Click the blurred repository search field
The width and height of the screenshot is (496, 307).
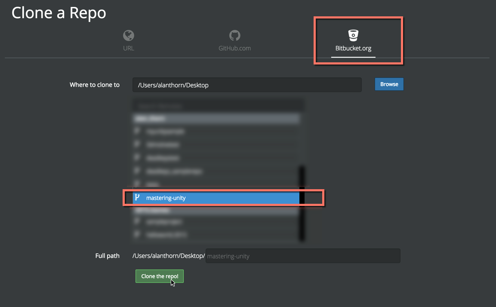coord(218,106)
